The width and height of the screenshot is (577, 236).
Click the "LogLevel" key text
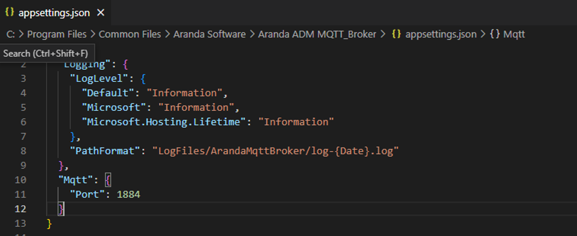coord(97,78)
